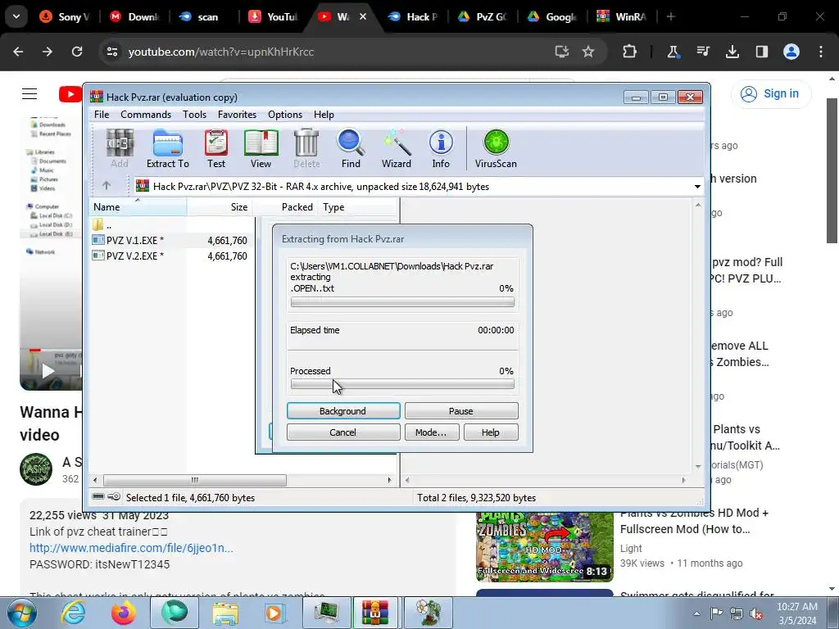Show hidden tray icons arrow

click(696, 613)
